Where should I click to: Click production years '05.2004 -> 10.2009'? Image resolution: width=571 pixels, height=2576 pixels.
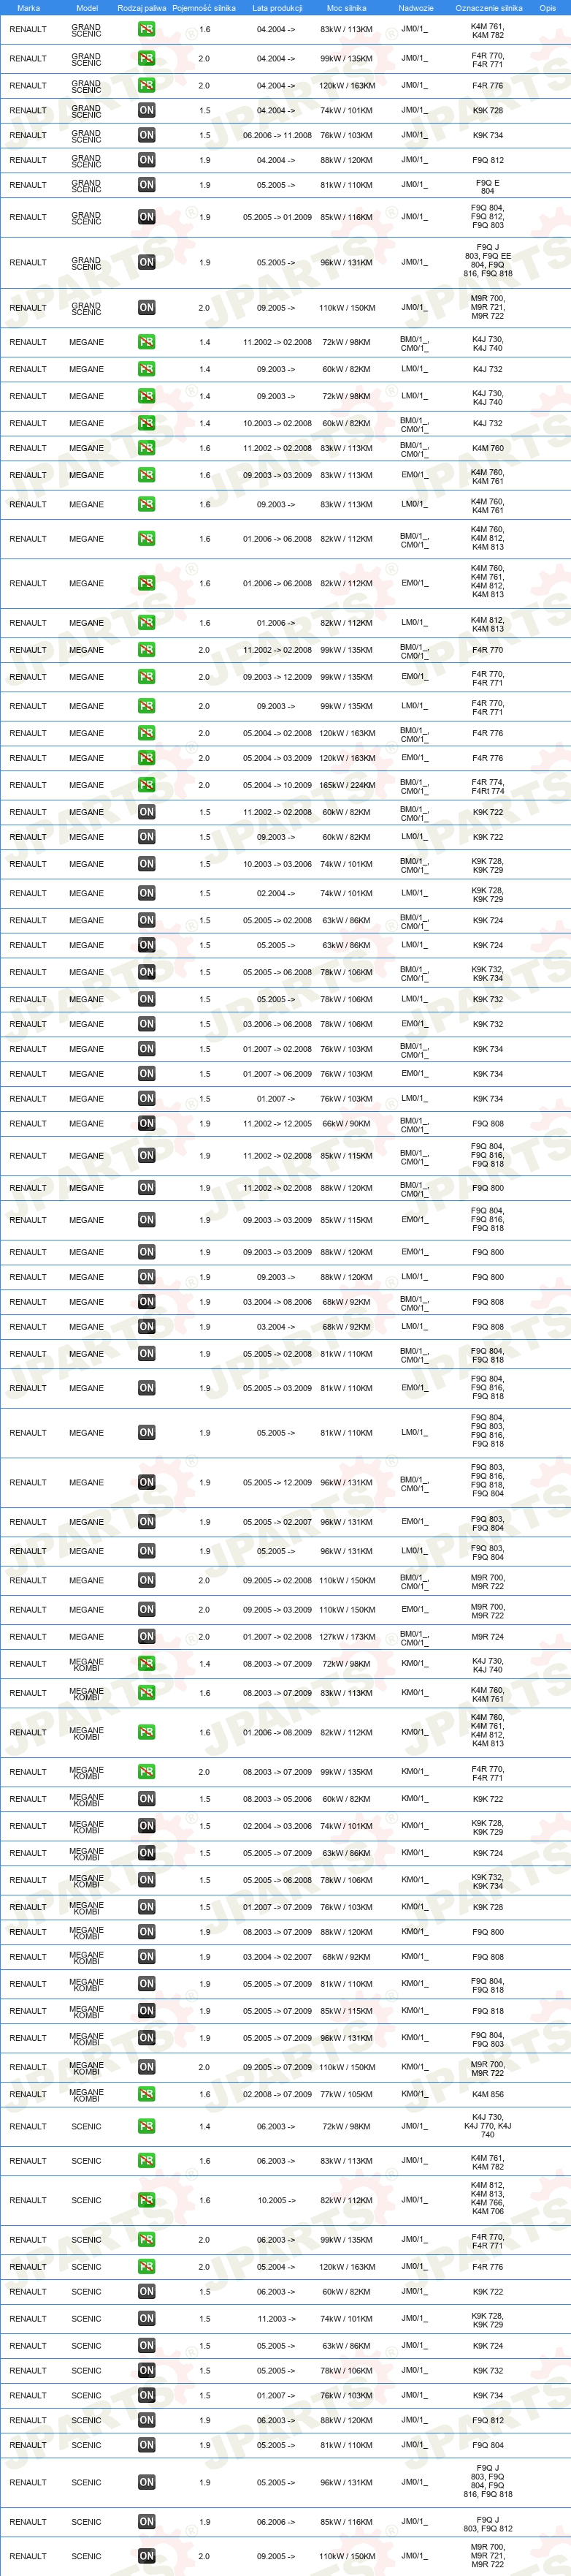[277, 785]
